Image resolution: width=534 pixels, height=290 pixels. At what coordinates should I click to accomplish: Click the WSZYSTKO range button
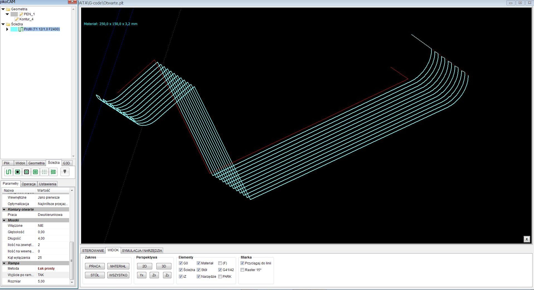pos(118,275)
